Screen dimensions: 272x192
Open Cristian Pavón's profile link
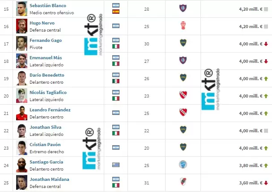tap(45, 144)
